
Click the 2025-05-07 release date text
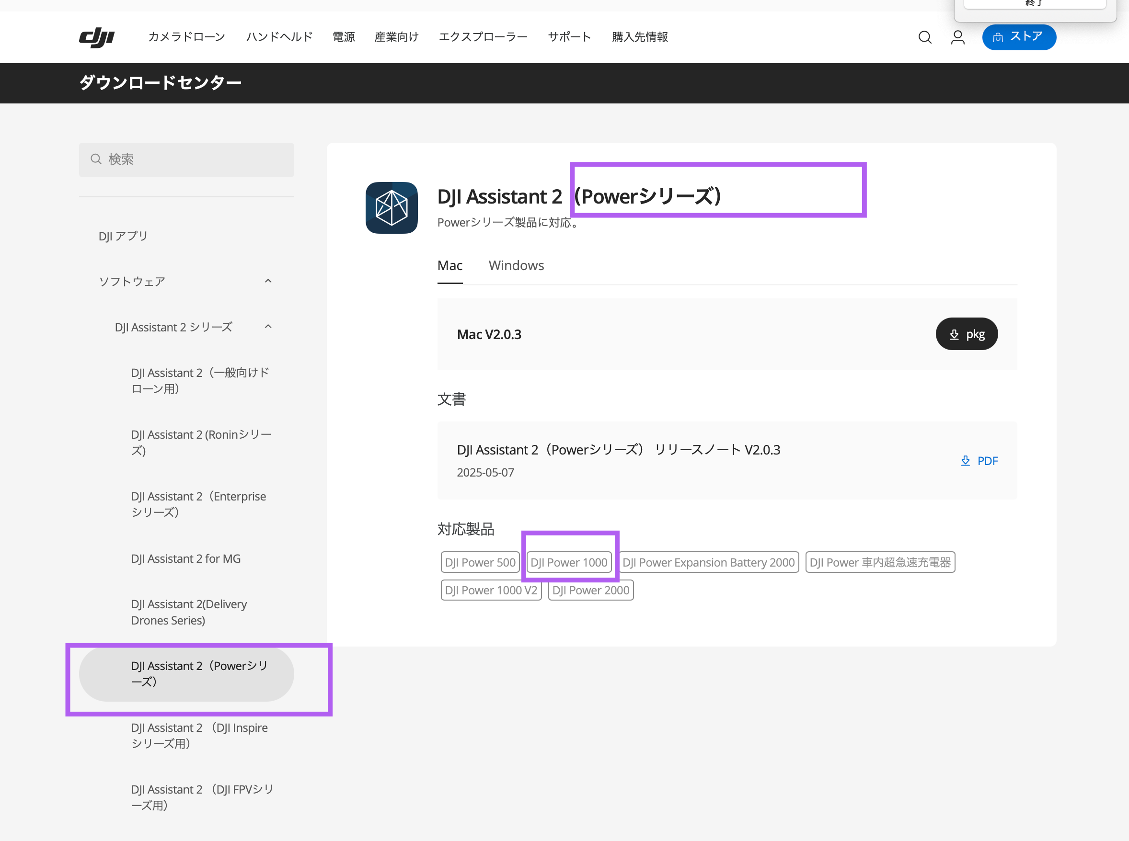pos(485,472)
